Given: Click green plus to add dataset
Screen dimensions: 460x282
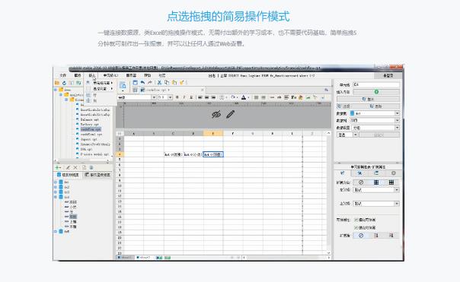Looking at the screenshot, I should [58, 167].
